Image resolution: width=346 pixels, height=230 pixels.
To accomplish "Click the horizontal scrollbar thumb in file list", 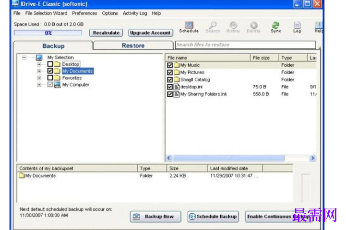I will [228, 158].
